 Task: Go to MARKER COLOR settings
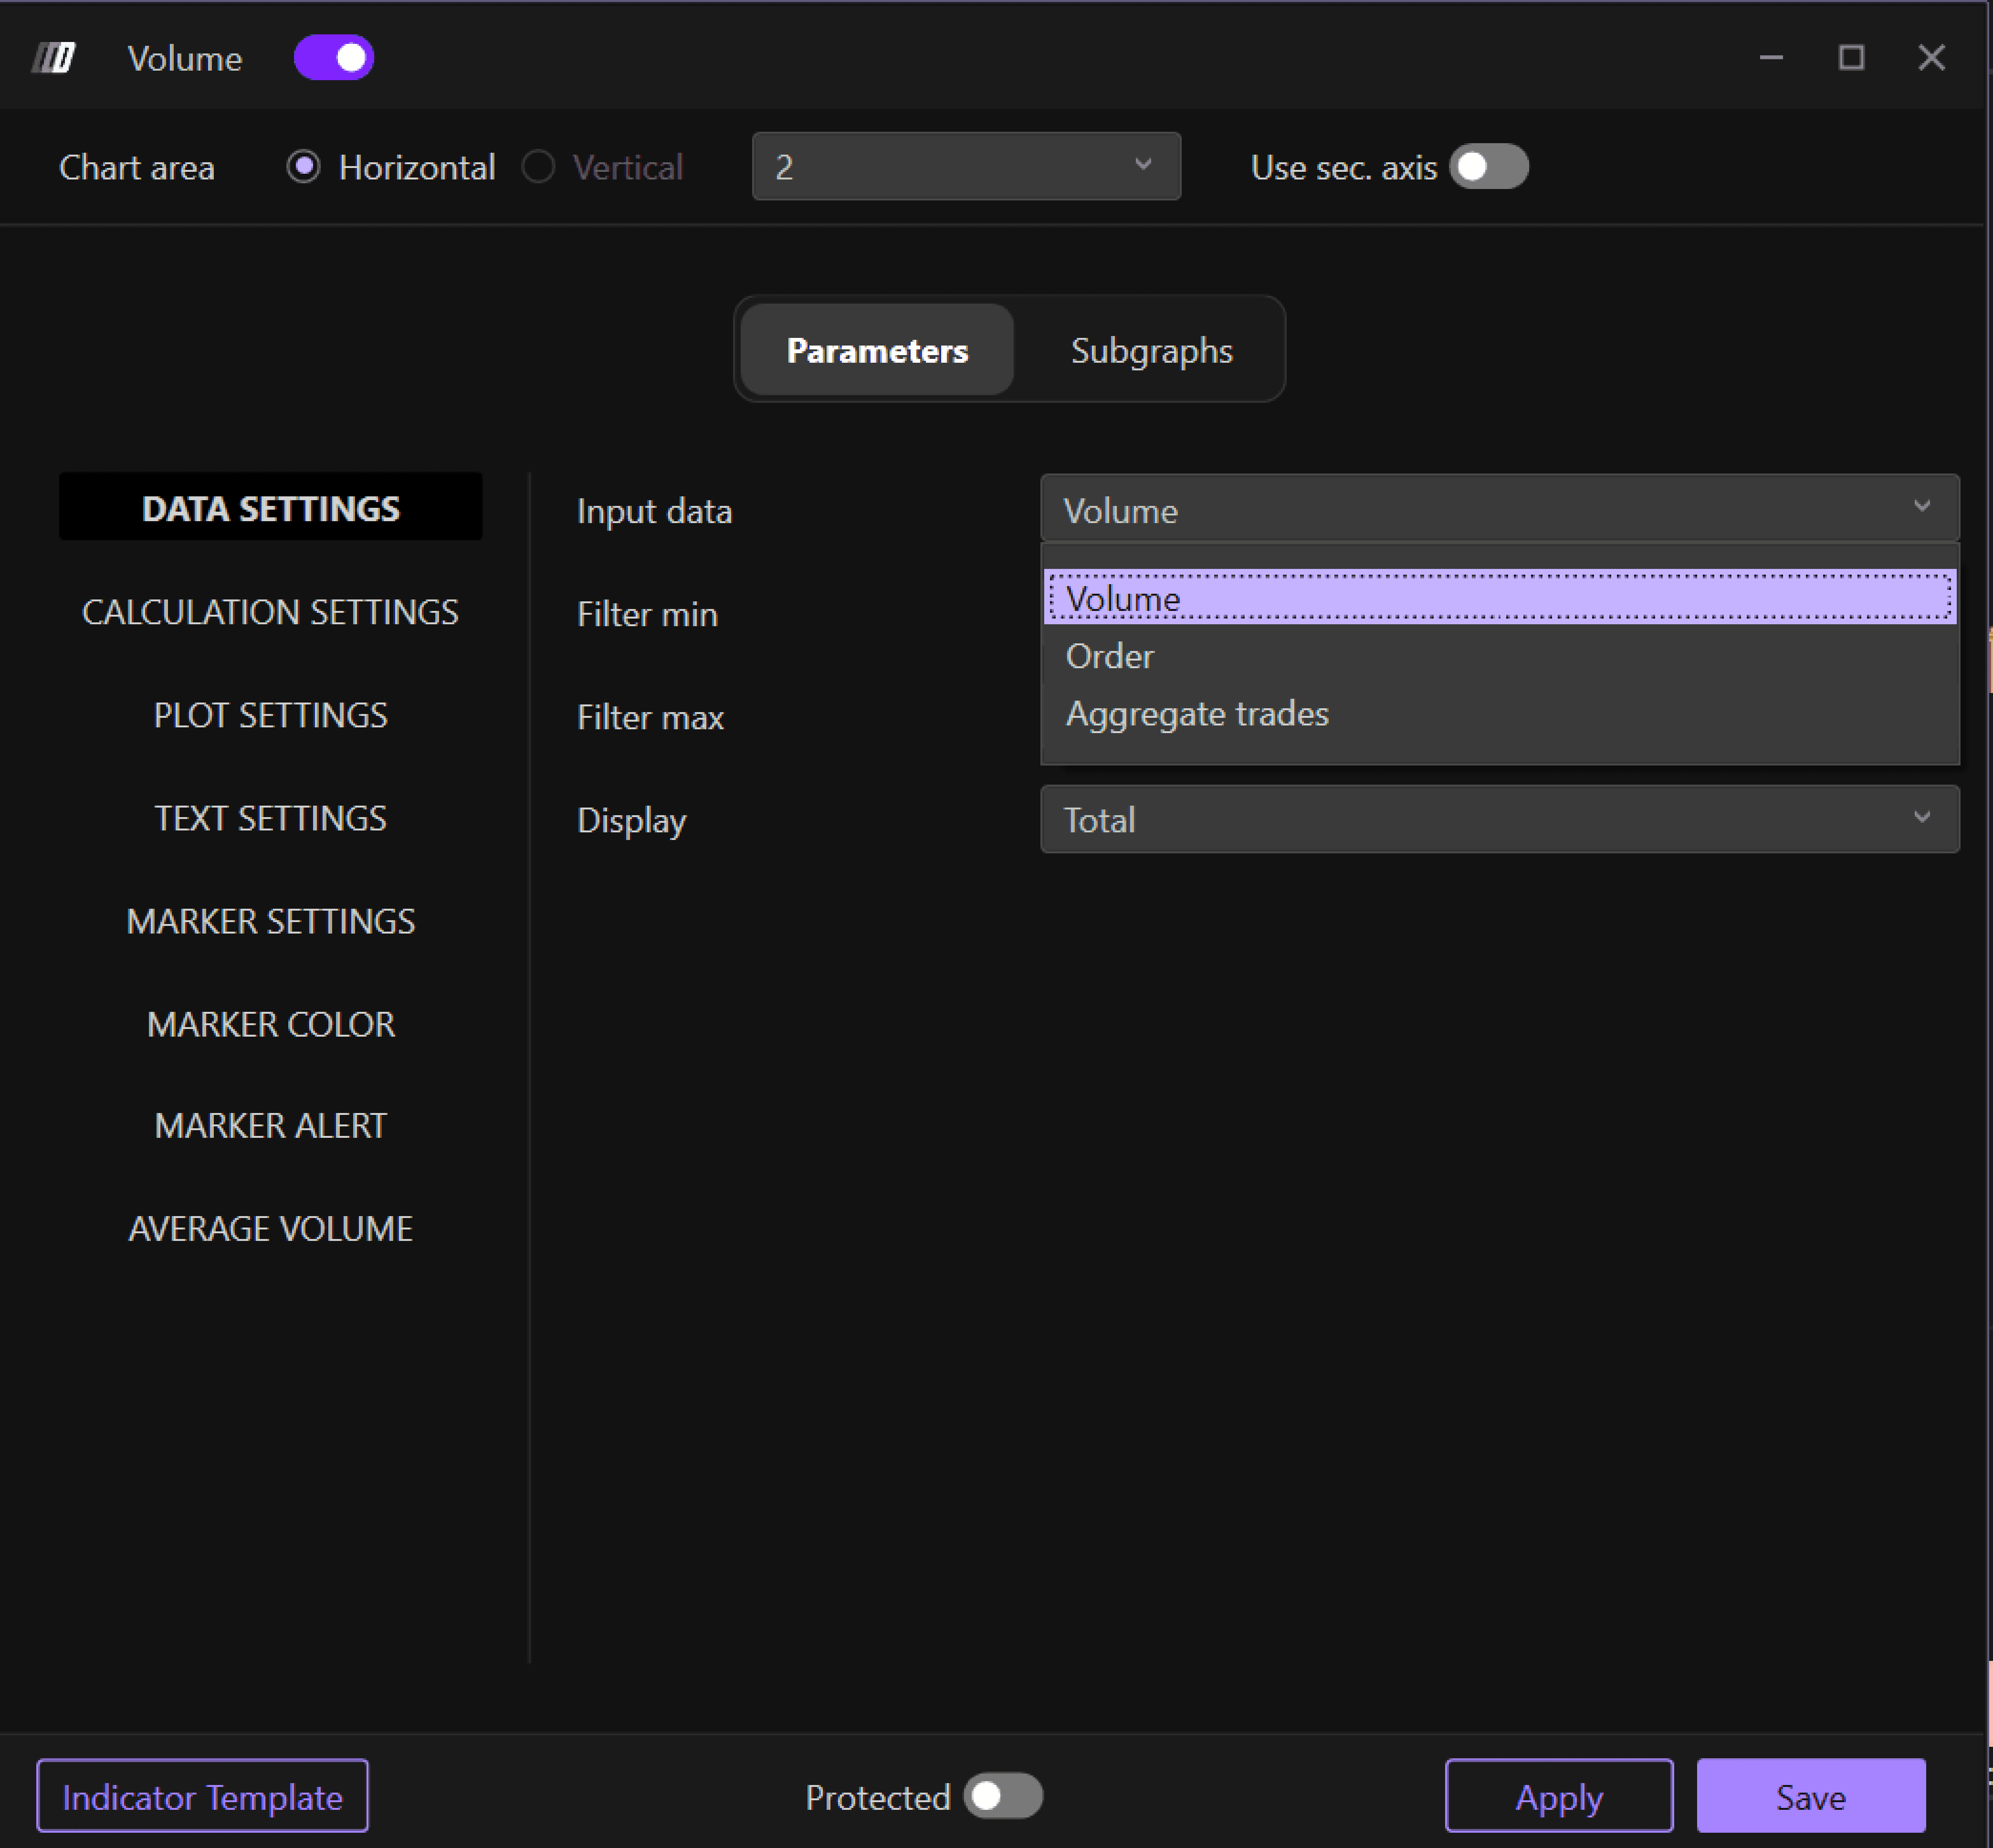(270, 1024)
